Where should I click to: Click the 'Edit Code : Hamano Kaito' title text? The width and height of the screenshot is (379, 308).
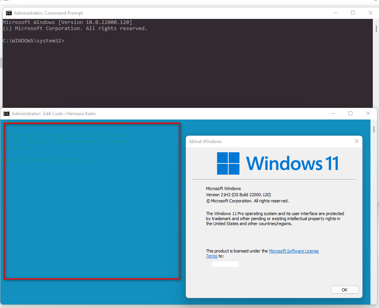click(x=69, y=114)
